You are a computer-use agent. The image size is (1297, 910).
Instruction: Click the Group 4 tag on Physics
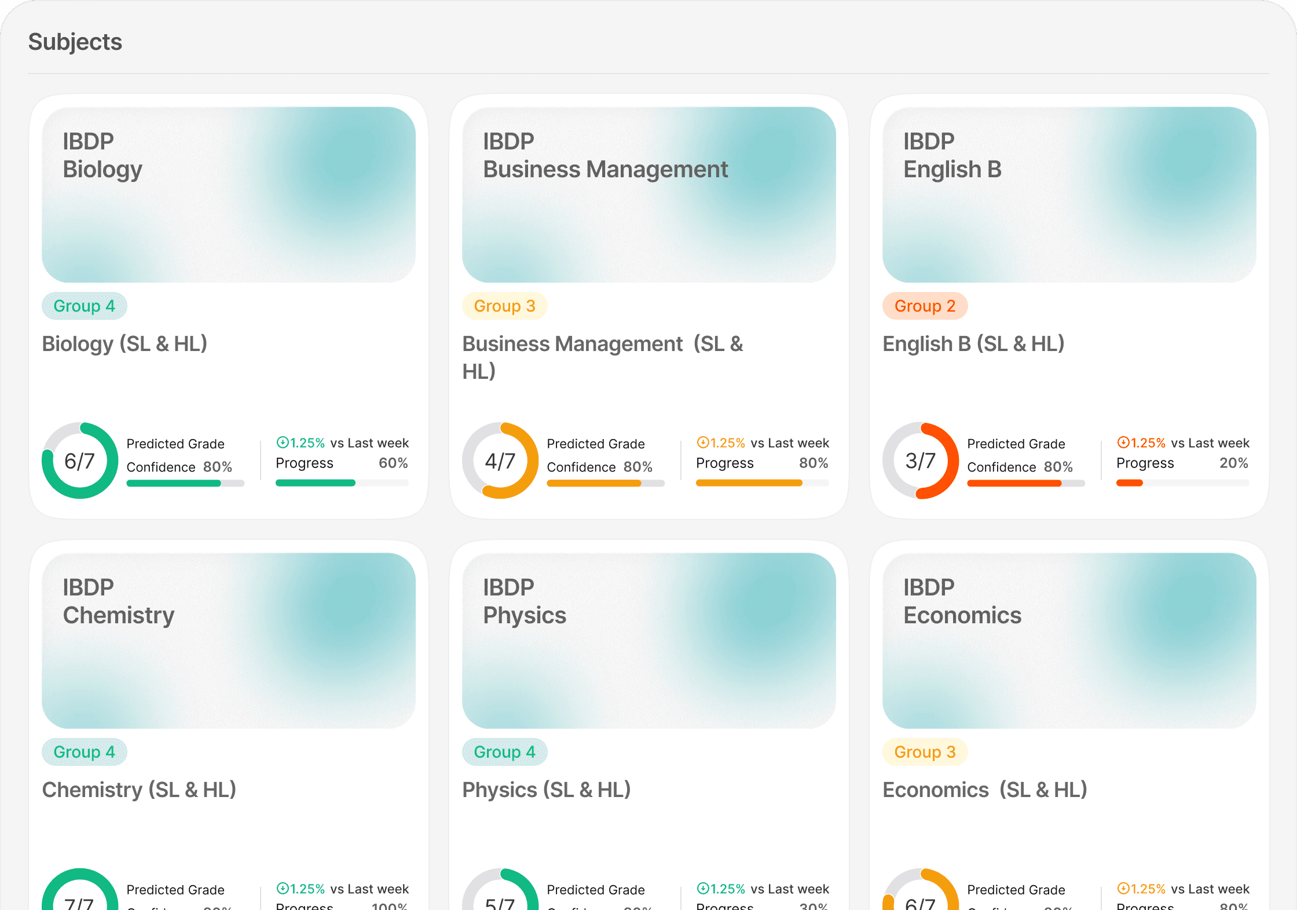tap(505, 752)
